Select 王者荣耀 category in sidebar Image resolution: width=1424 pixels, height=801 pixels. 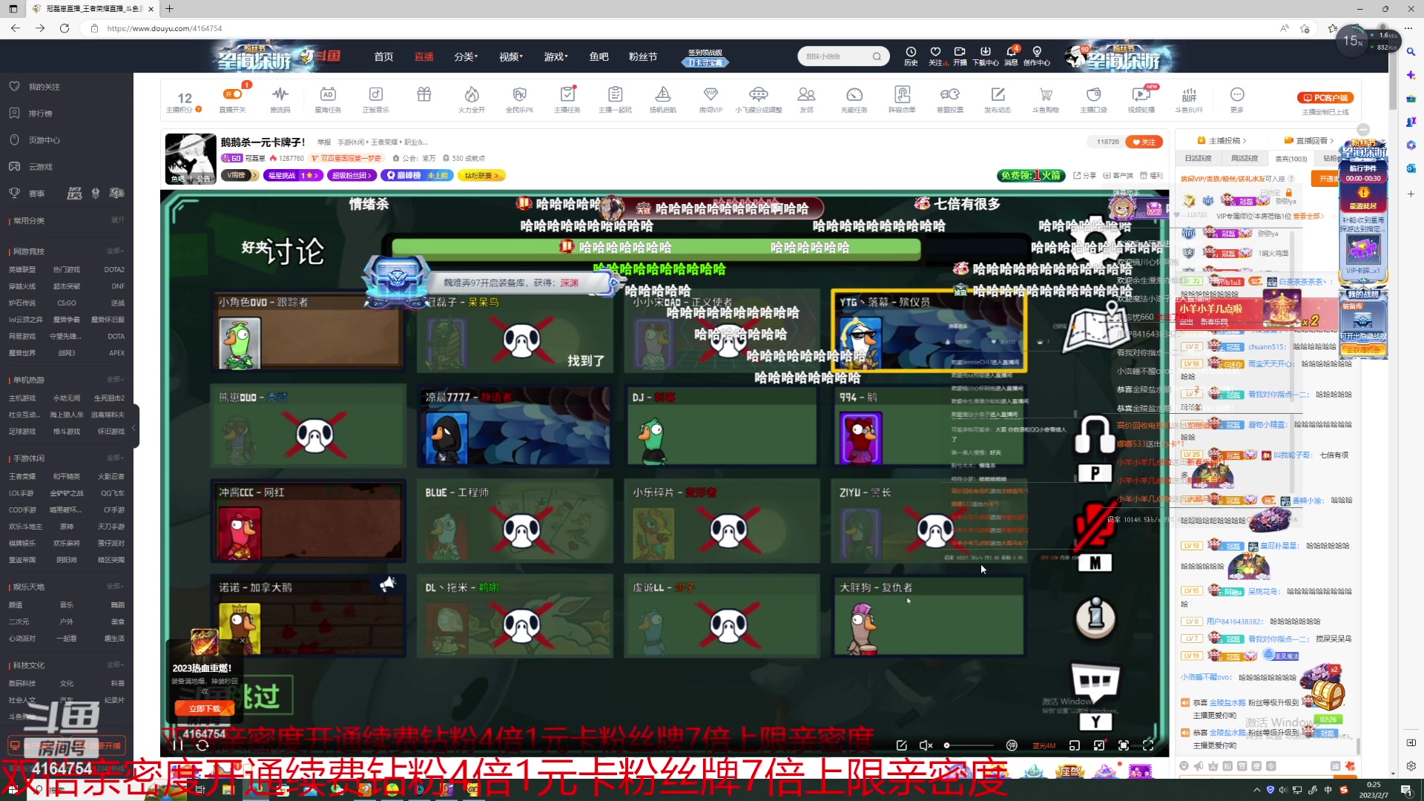coord(22,477)
